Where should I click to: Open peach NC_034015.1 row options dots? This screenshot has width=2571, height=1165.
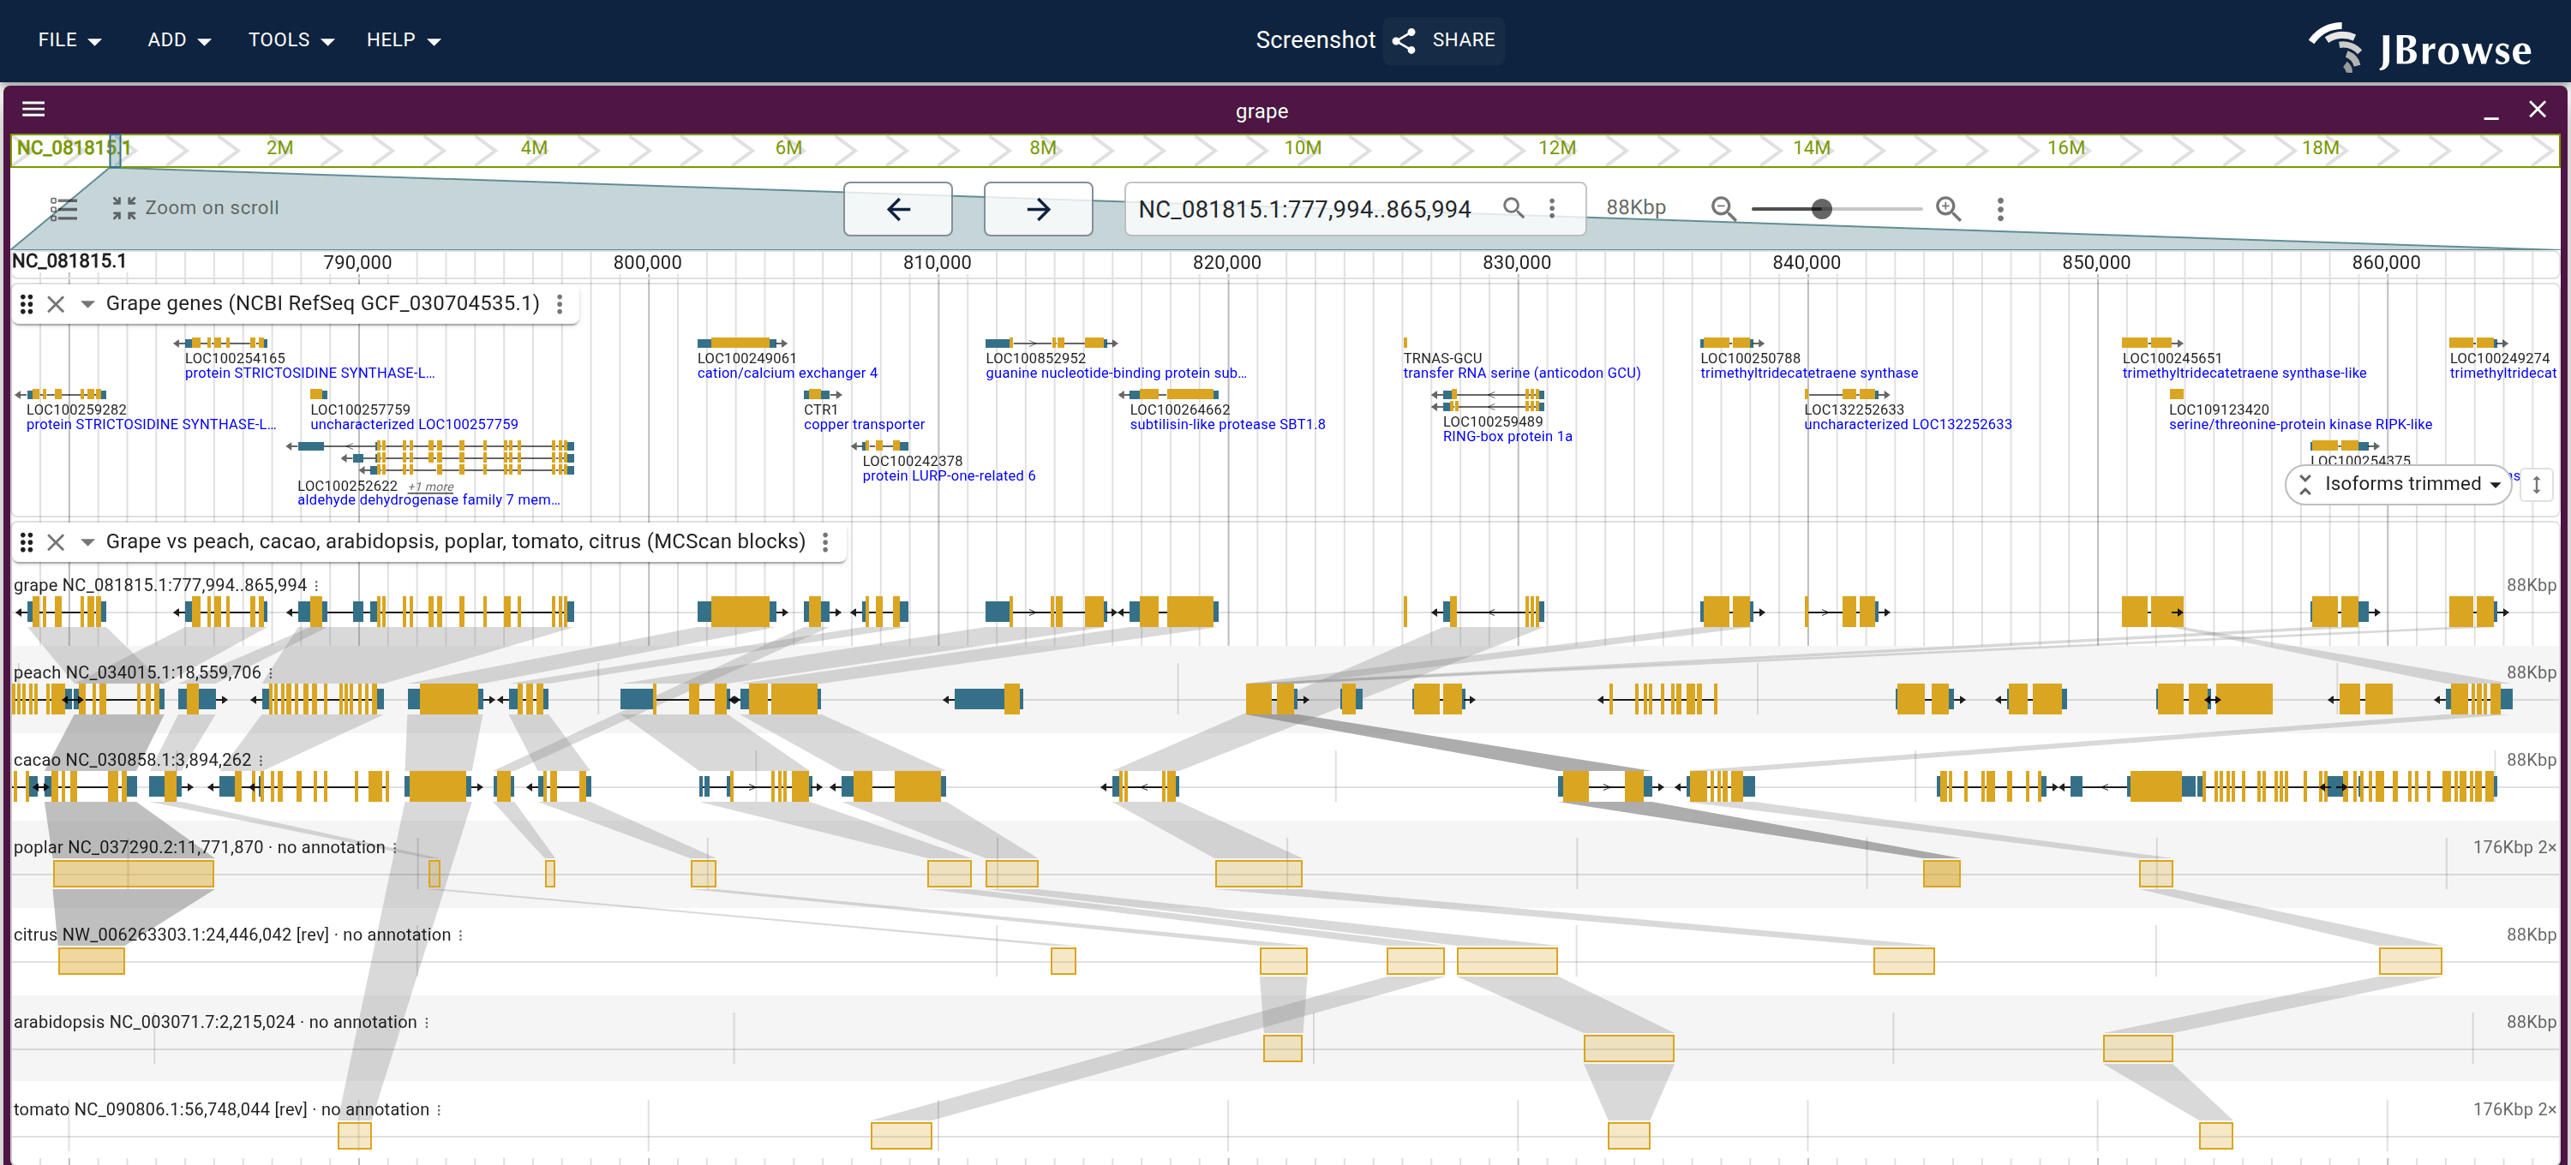271,673
